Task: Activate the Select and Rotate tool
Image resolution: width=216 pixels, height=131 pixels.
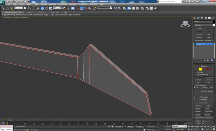Action: tap(47, 8)
